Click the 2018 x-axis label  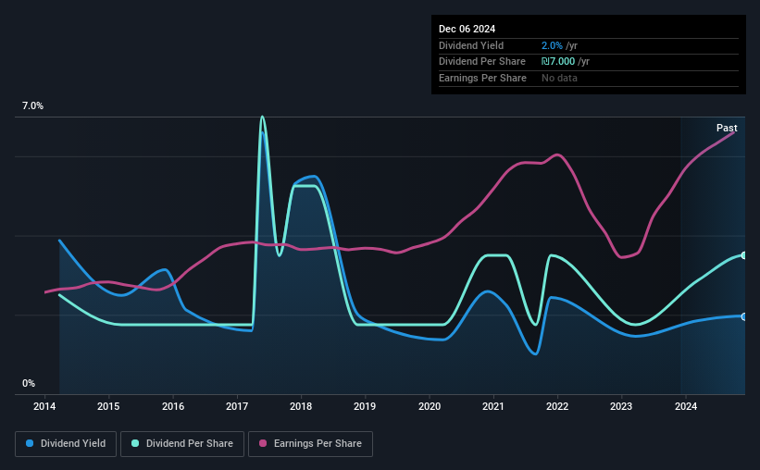point(301,406)
